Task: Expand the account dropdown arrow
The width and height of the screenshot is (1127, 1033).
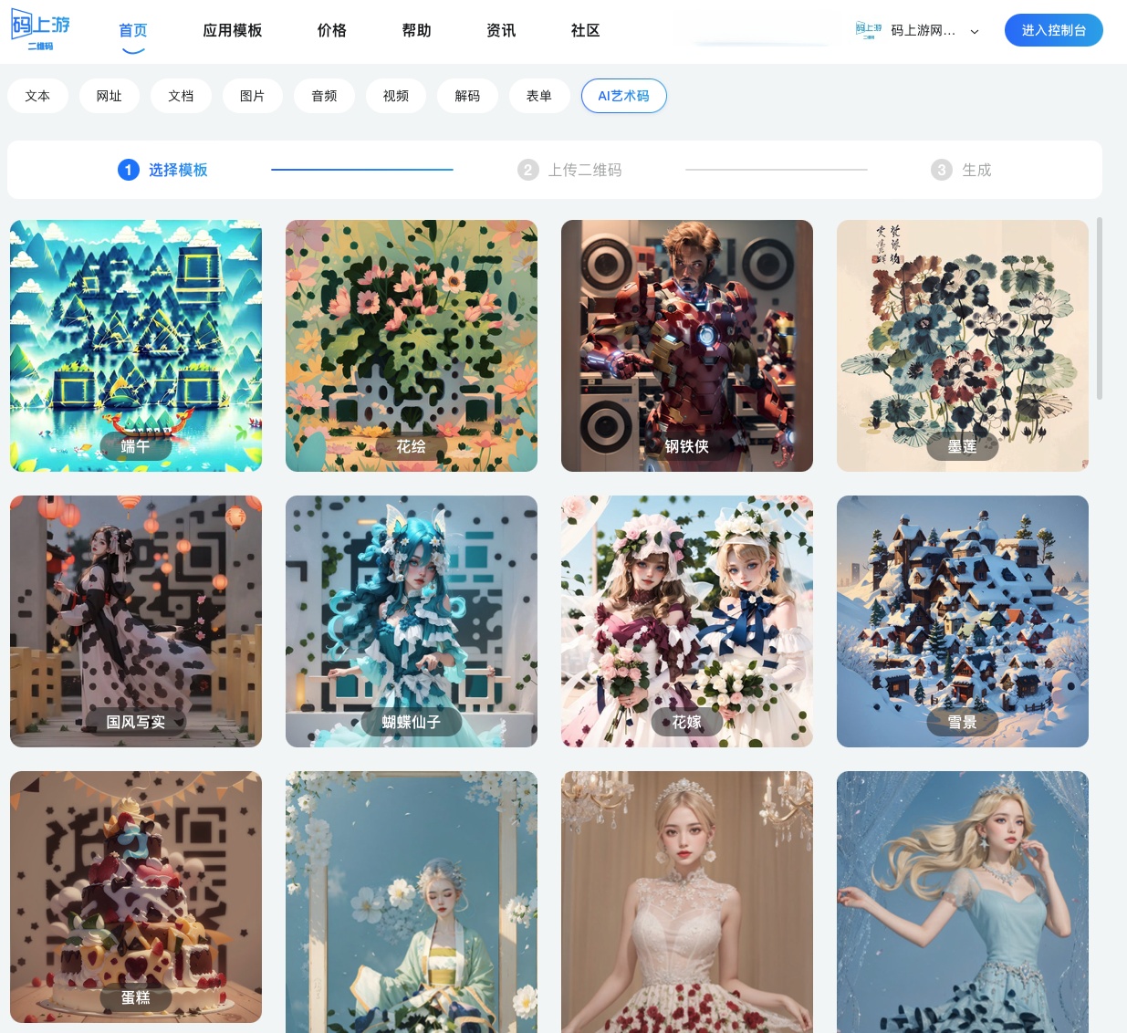Action: pyautogui.click(x=975, y=31)
